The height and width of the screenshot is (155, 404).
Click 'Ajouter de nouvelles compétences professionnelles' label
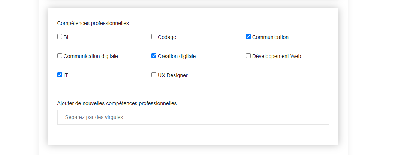(117, 103)
